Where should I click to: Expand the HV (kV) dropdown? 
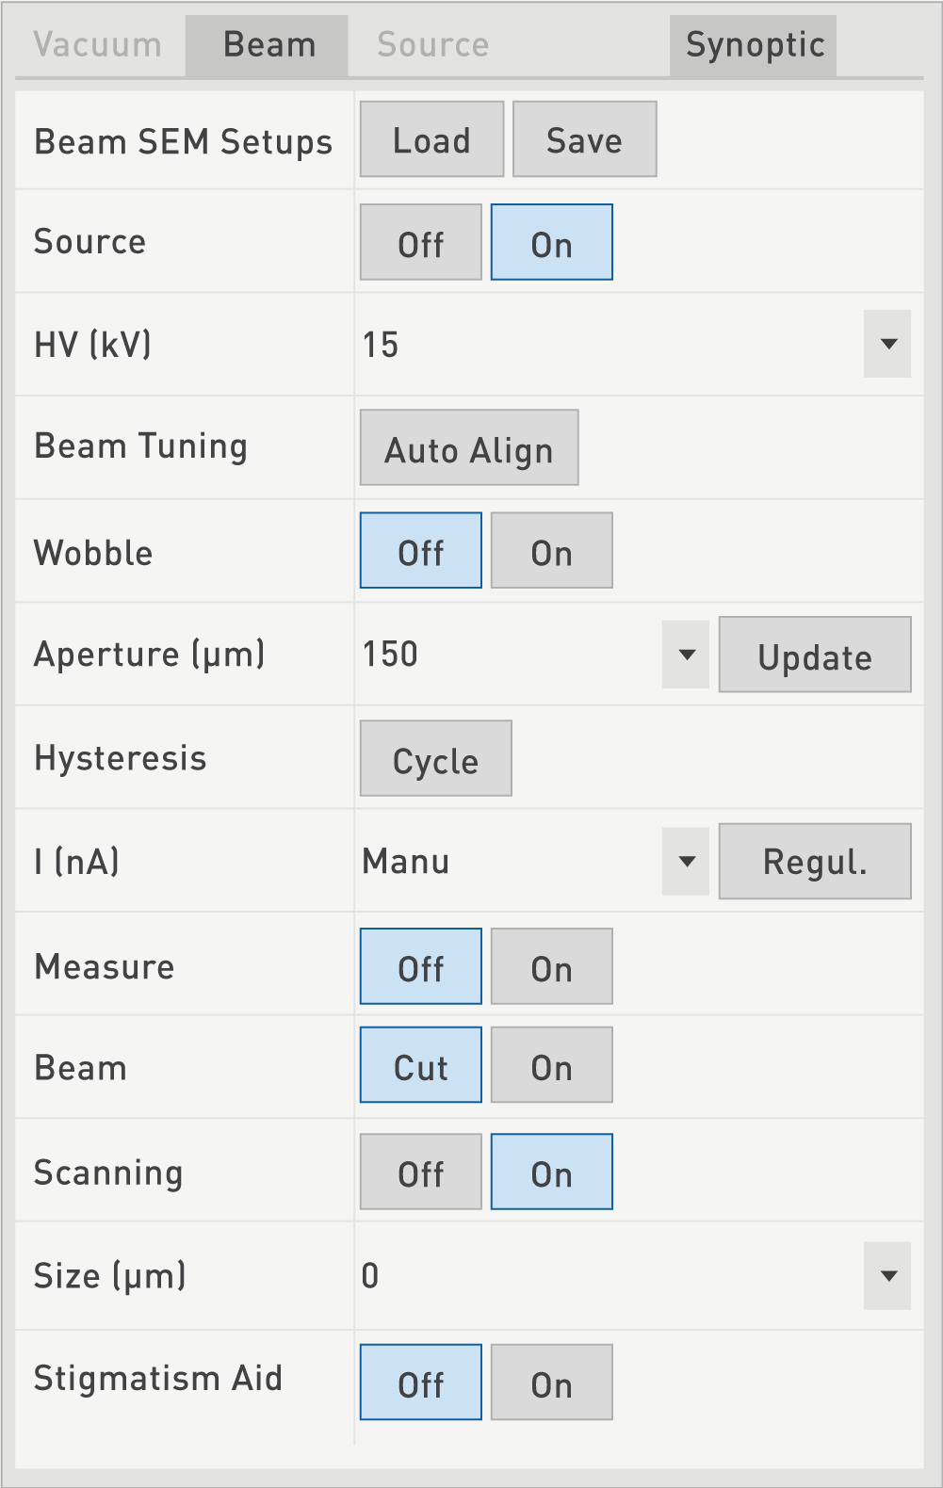click(887, 344)
